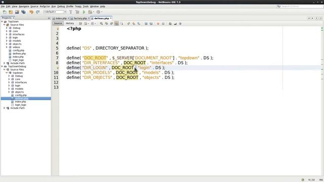Screen dimensions: 324x182
Task: Click the cursor position indicator in status bar
Action: 312,180
